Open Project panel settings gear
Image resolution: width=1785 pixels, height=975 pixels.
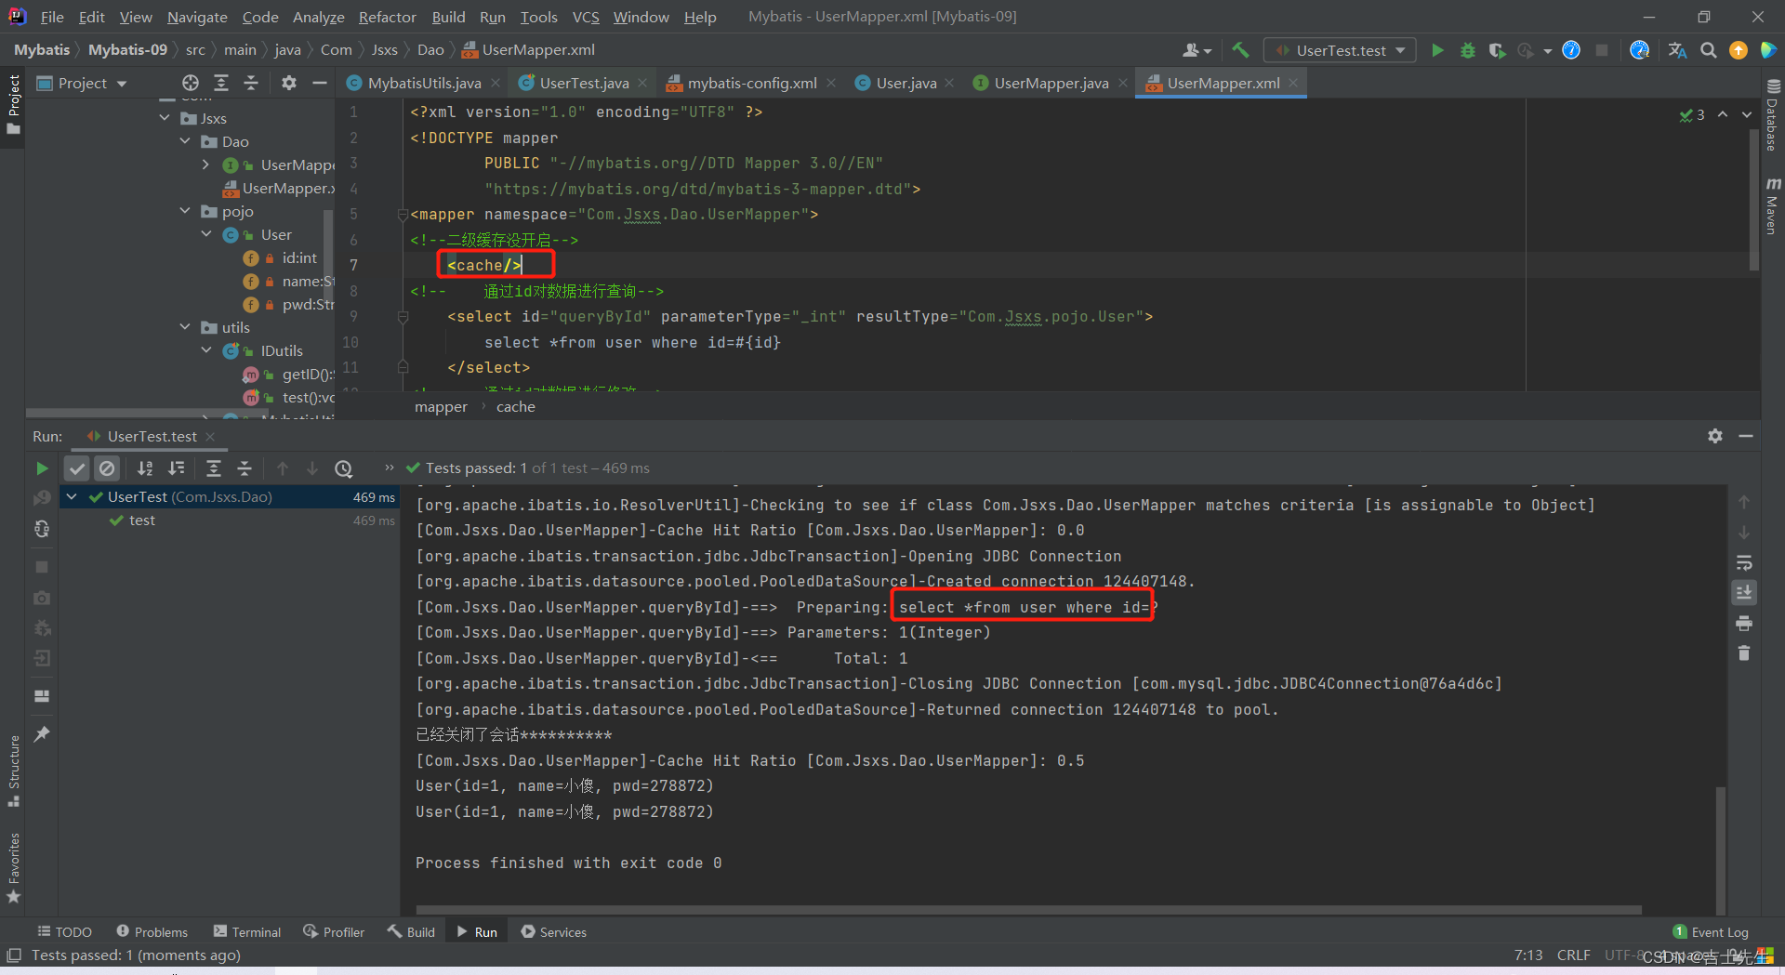[289, 83]
